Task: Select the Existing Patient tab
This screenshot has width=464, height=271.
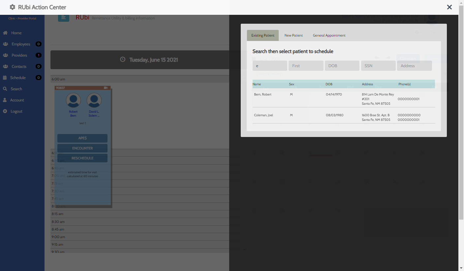Action: pos(263,36)
